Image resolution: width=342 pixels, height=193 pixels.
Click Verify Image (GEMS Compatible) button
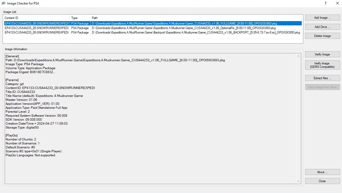tap(322, 65)
